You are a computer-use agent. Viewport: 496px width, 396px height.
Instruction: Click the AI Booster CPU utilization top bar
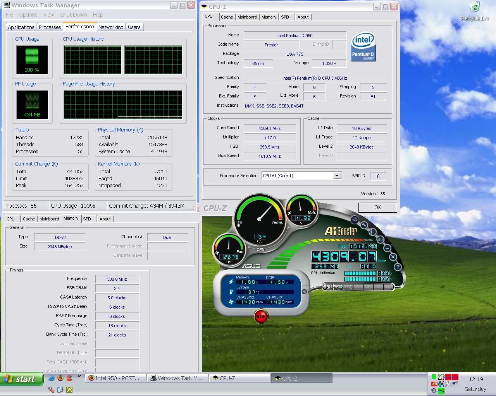coord(360,273)
